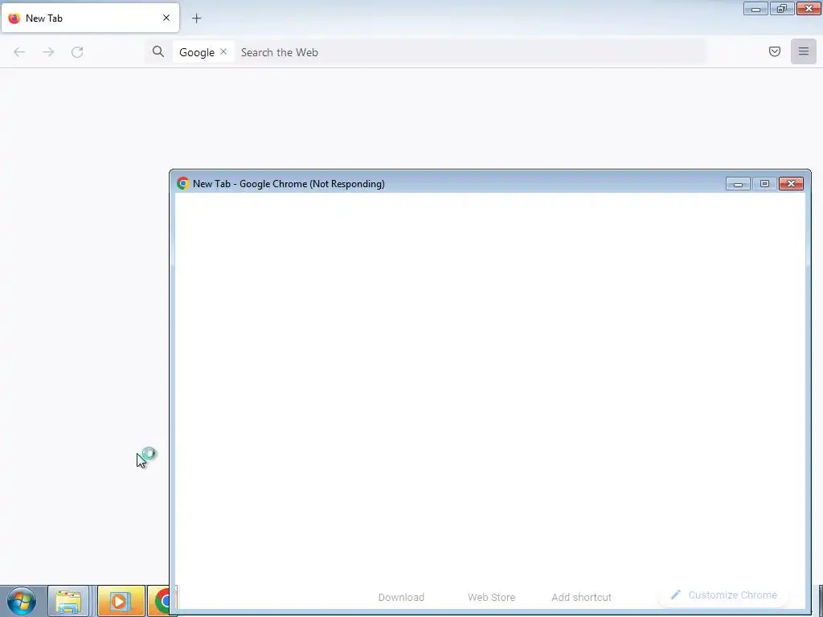Open the Pocket save icon in Firefox
The width and height of the screenshot is (823, 617).
(775, 51)
